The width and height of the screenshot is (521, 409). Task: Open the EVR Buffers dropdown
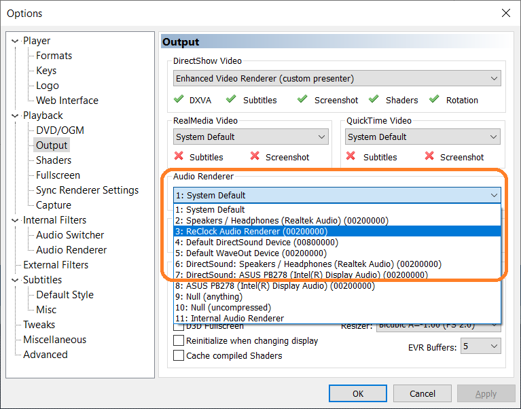point(480,346)
